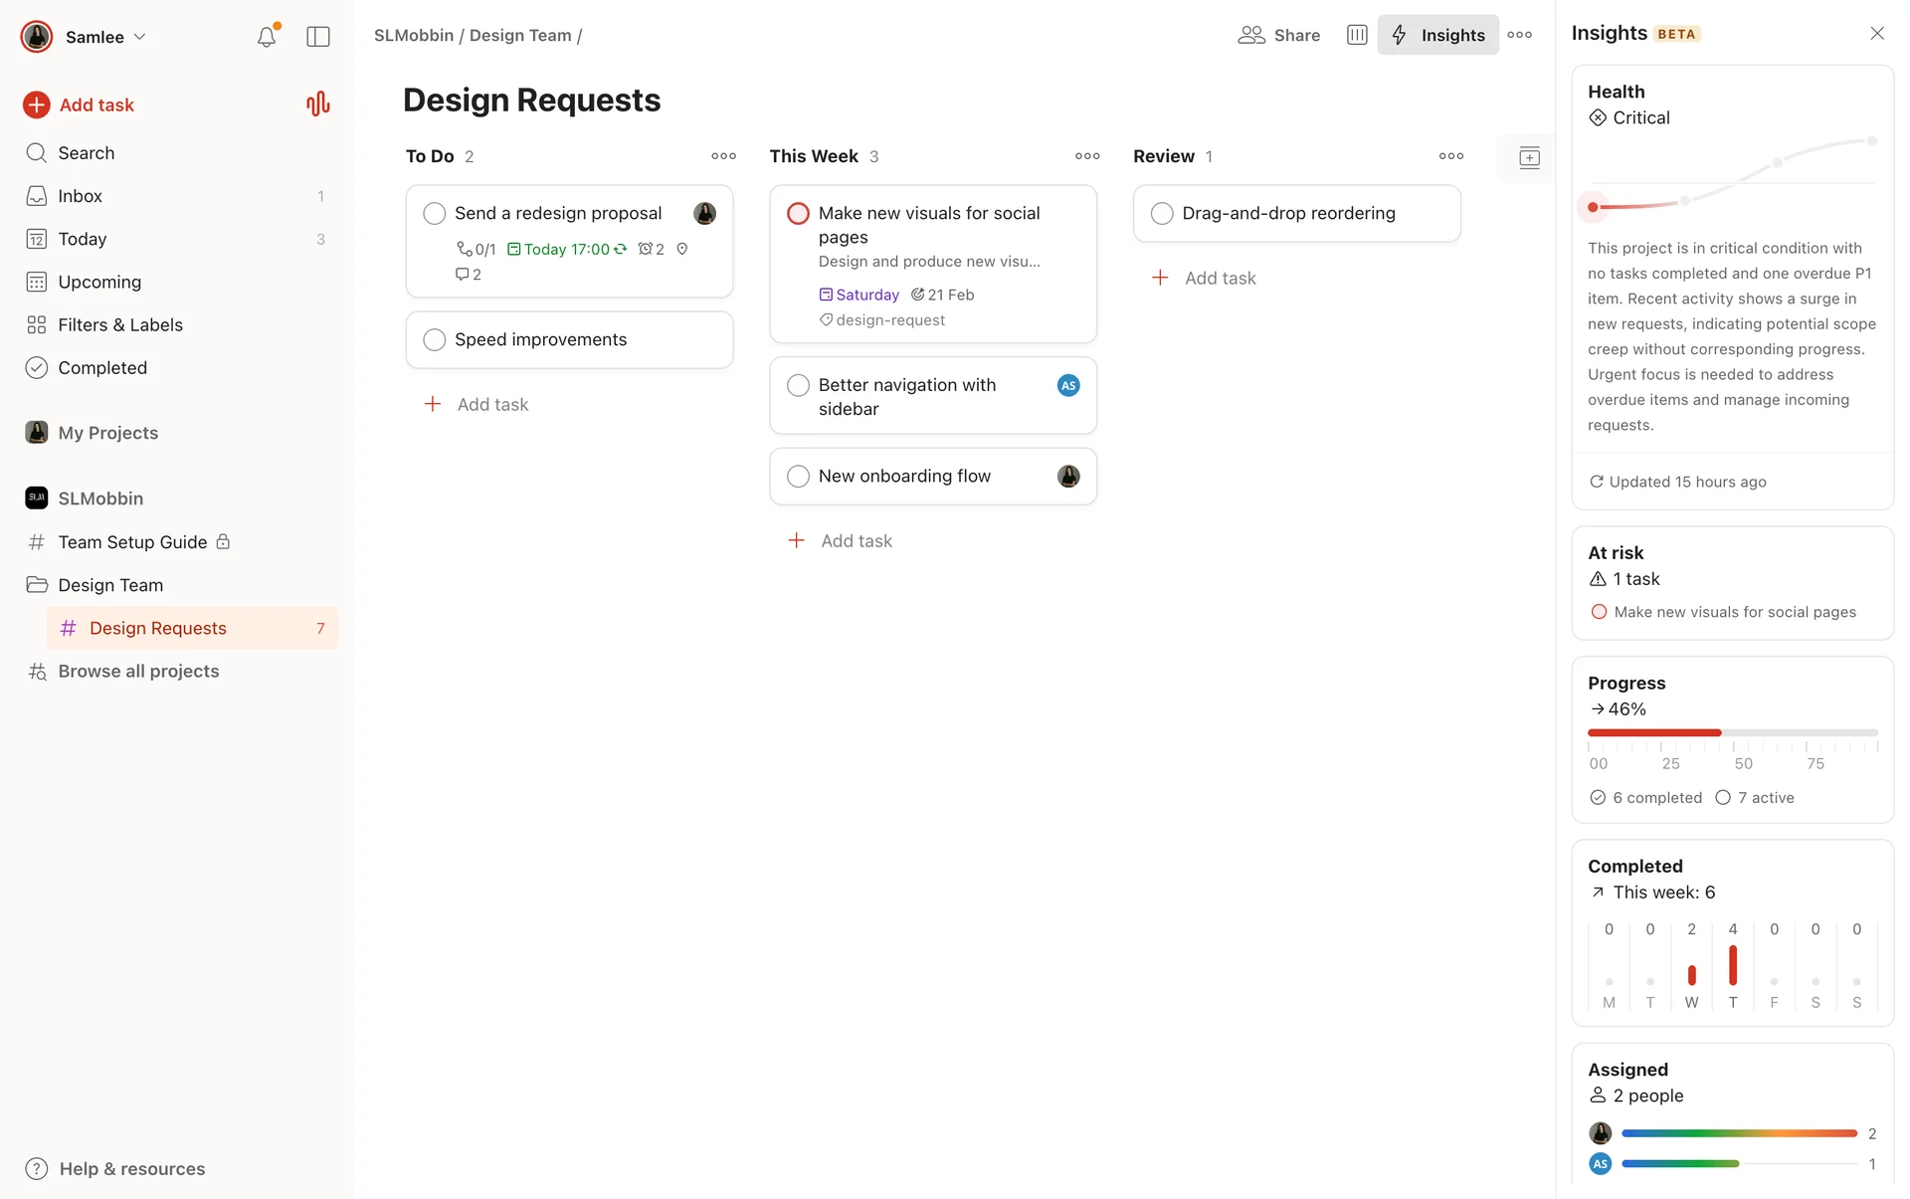
Task: Open the board view options icon
Action: (x=1357, y=35)
